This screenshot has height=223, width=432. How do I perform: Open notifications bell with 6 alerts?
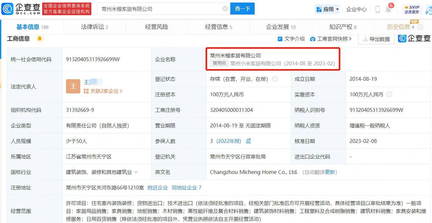coord(389,9)
